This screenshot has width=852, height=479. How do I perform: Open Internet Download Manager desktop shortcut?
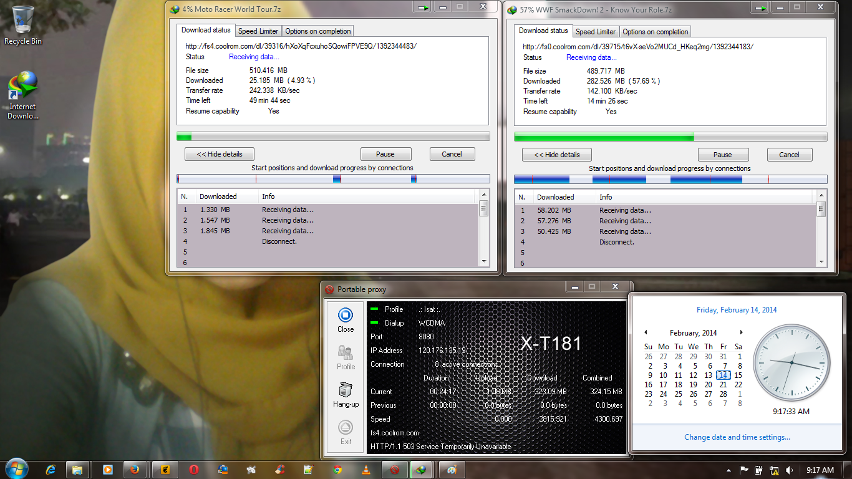(23, 95)
